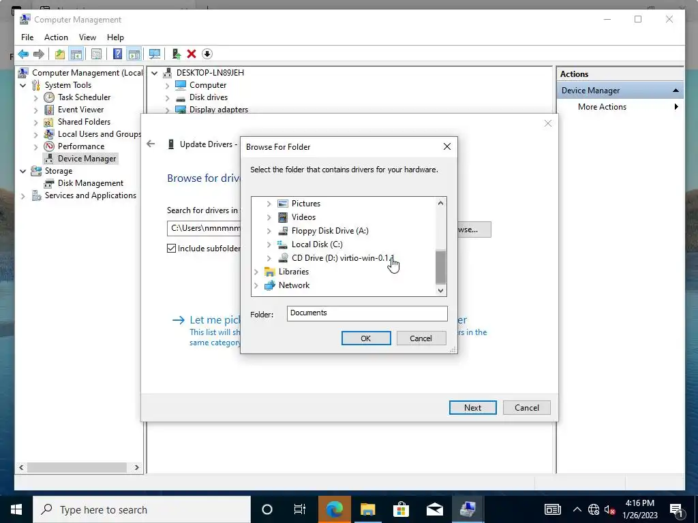
Task: Open Microsoft Edge from taskbar
Action: coord(334,509)
